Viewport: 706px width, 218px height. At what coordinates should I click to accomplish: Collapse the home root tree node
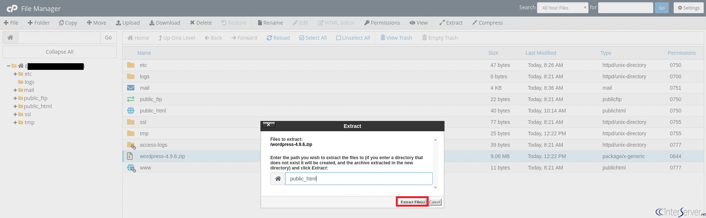pos(8,66)
